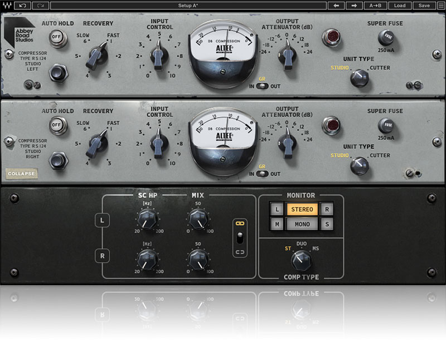The image size is (446, 341).
Task: Select Stereo monitor mode
Action: click(303, 210)
